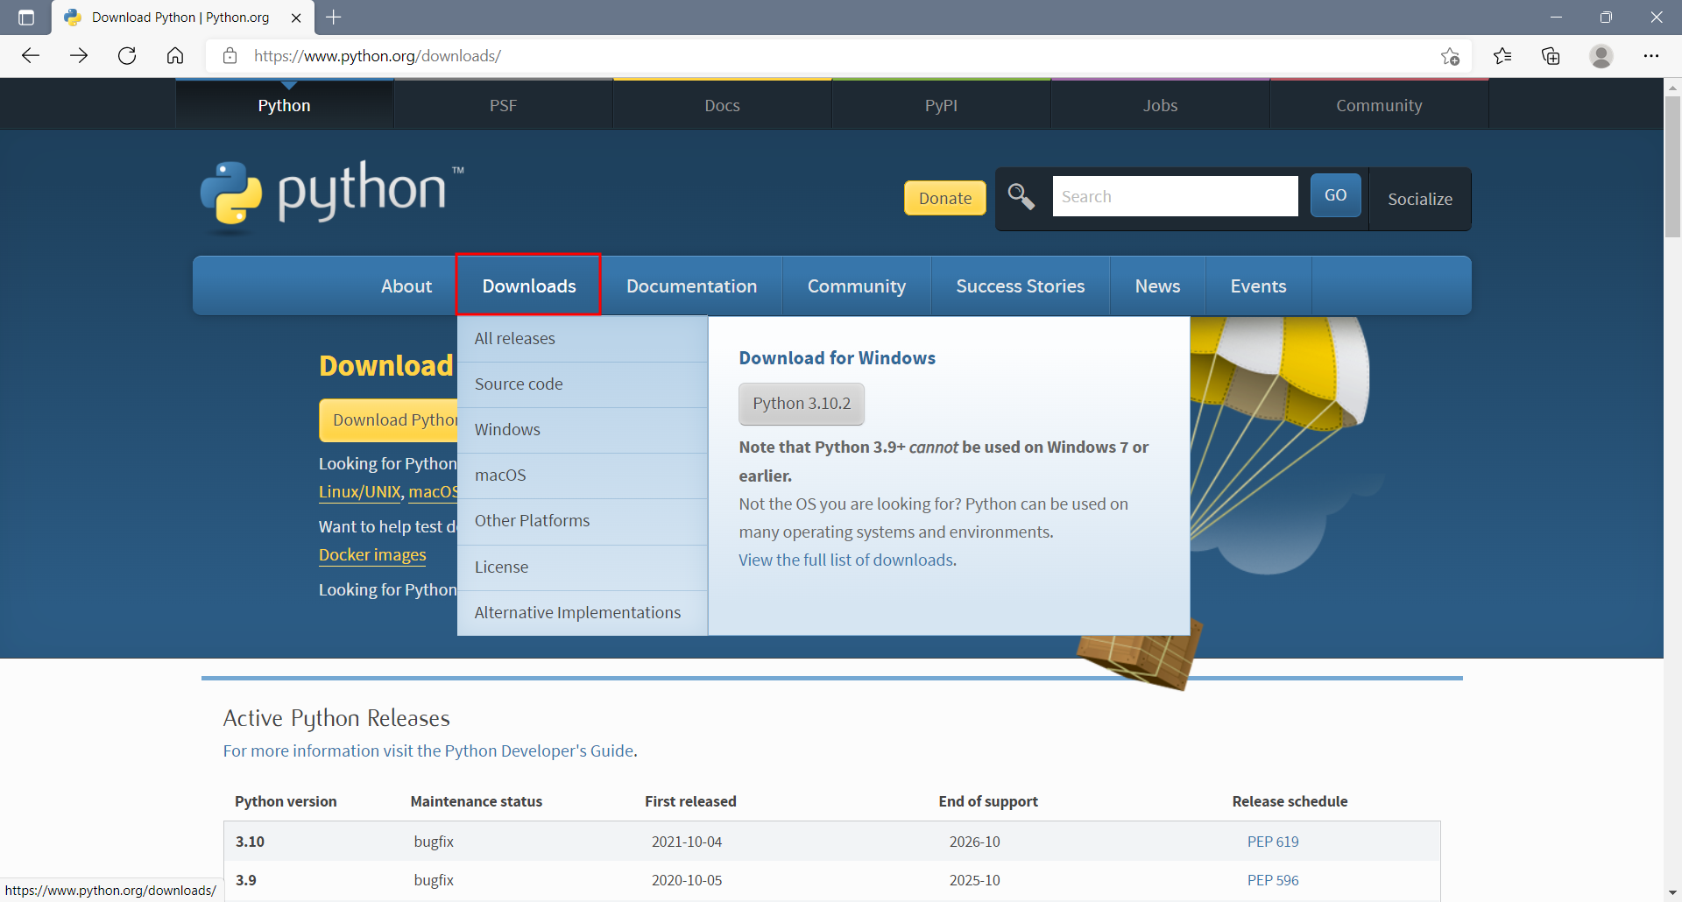Screen dimensions: 1682x902
Task: Choose Alternative Implementations from Downloads menu
Action: (583, 613)
